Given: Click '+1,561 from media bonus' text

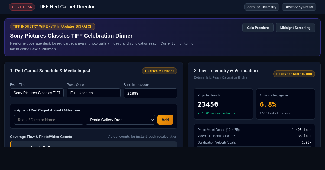Looking at the screenshot, I should click(x=216, y=113).
